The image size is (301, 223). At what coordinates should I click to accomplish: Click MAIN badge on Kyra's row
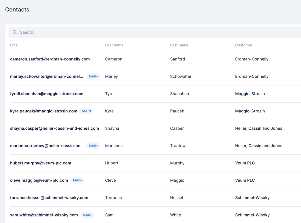87,111
